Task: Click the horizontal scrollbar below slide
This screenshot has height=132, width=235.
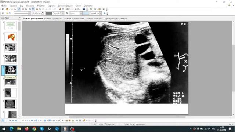Action: tap(127, 117)
